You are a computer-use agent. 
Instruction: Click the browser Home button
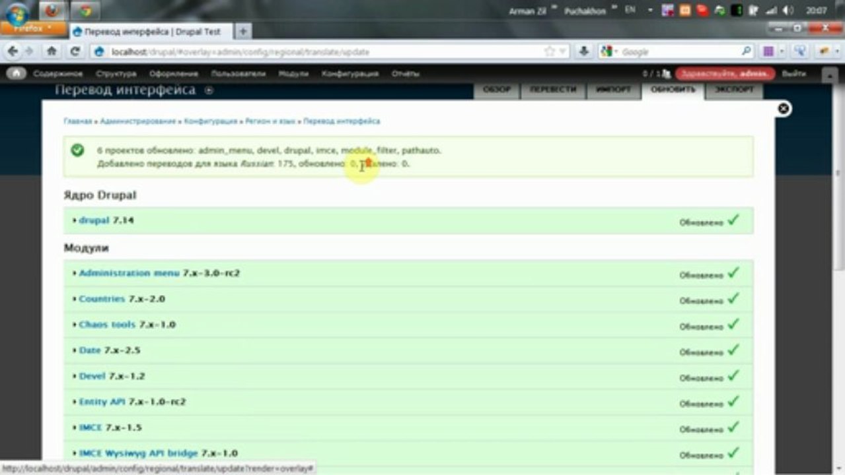pyautogui.click(x=52, y=51)
